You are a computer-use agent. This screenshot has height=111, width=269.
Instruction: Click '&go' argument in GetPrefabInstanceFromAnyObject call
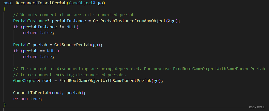[x=172, y=21]
